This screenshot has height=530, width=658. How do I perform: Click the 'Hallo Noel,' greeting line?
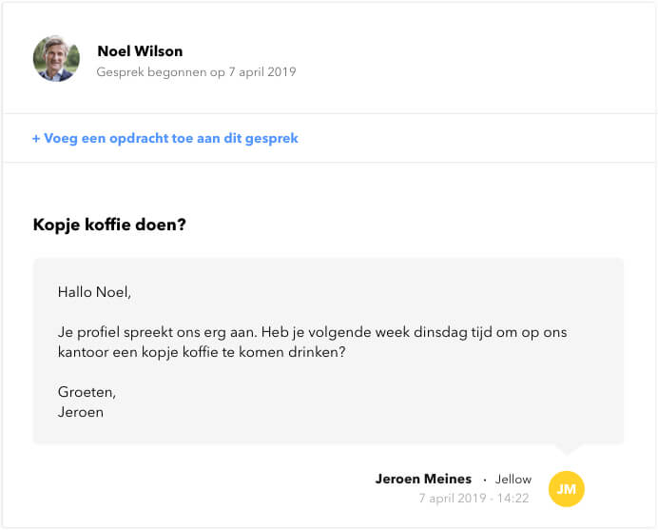pyautogui.click(x=94, y=292)
